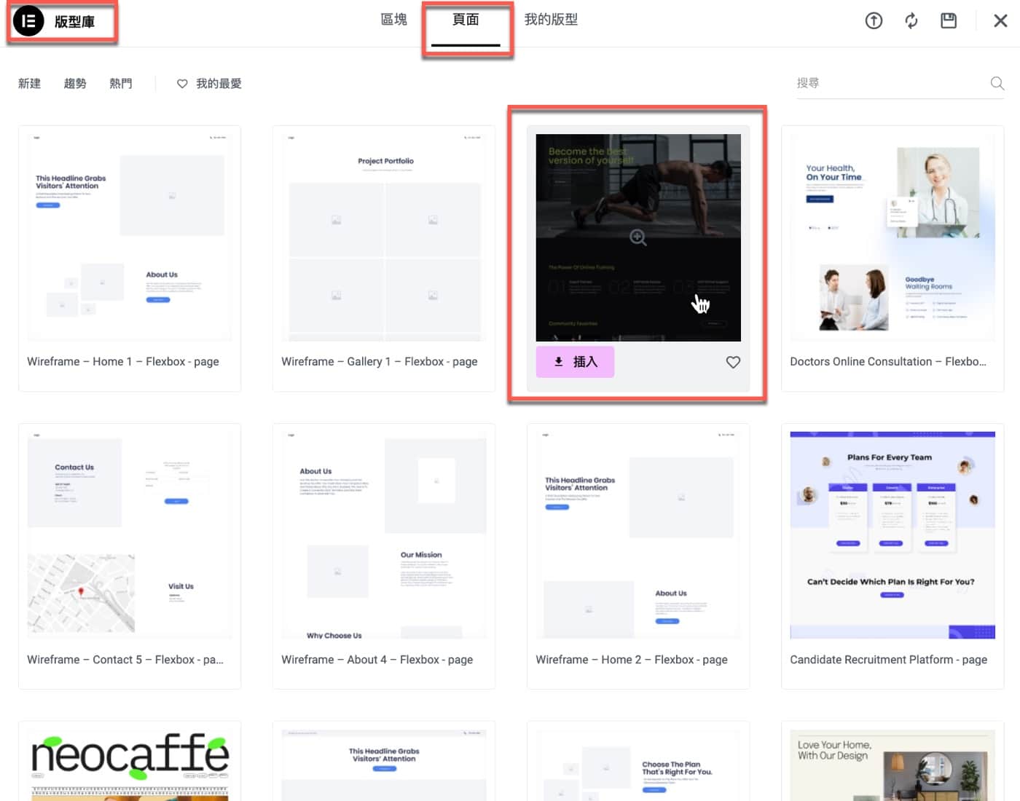Open Doctors Online Consultation template thumbnail
The image size is (1020, 801).
click(892, 237)
